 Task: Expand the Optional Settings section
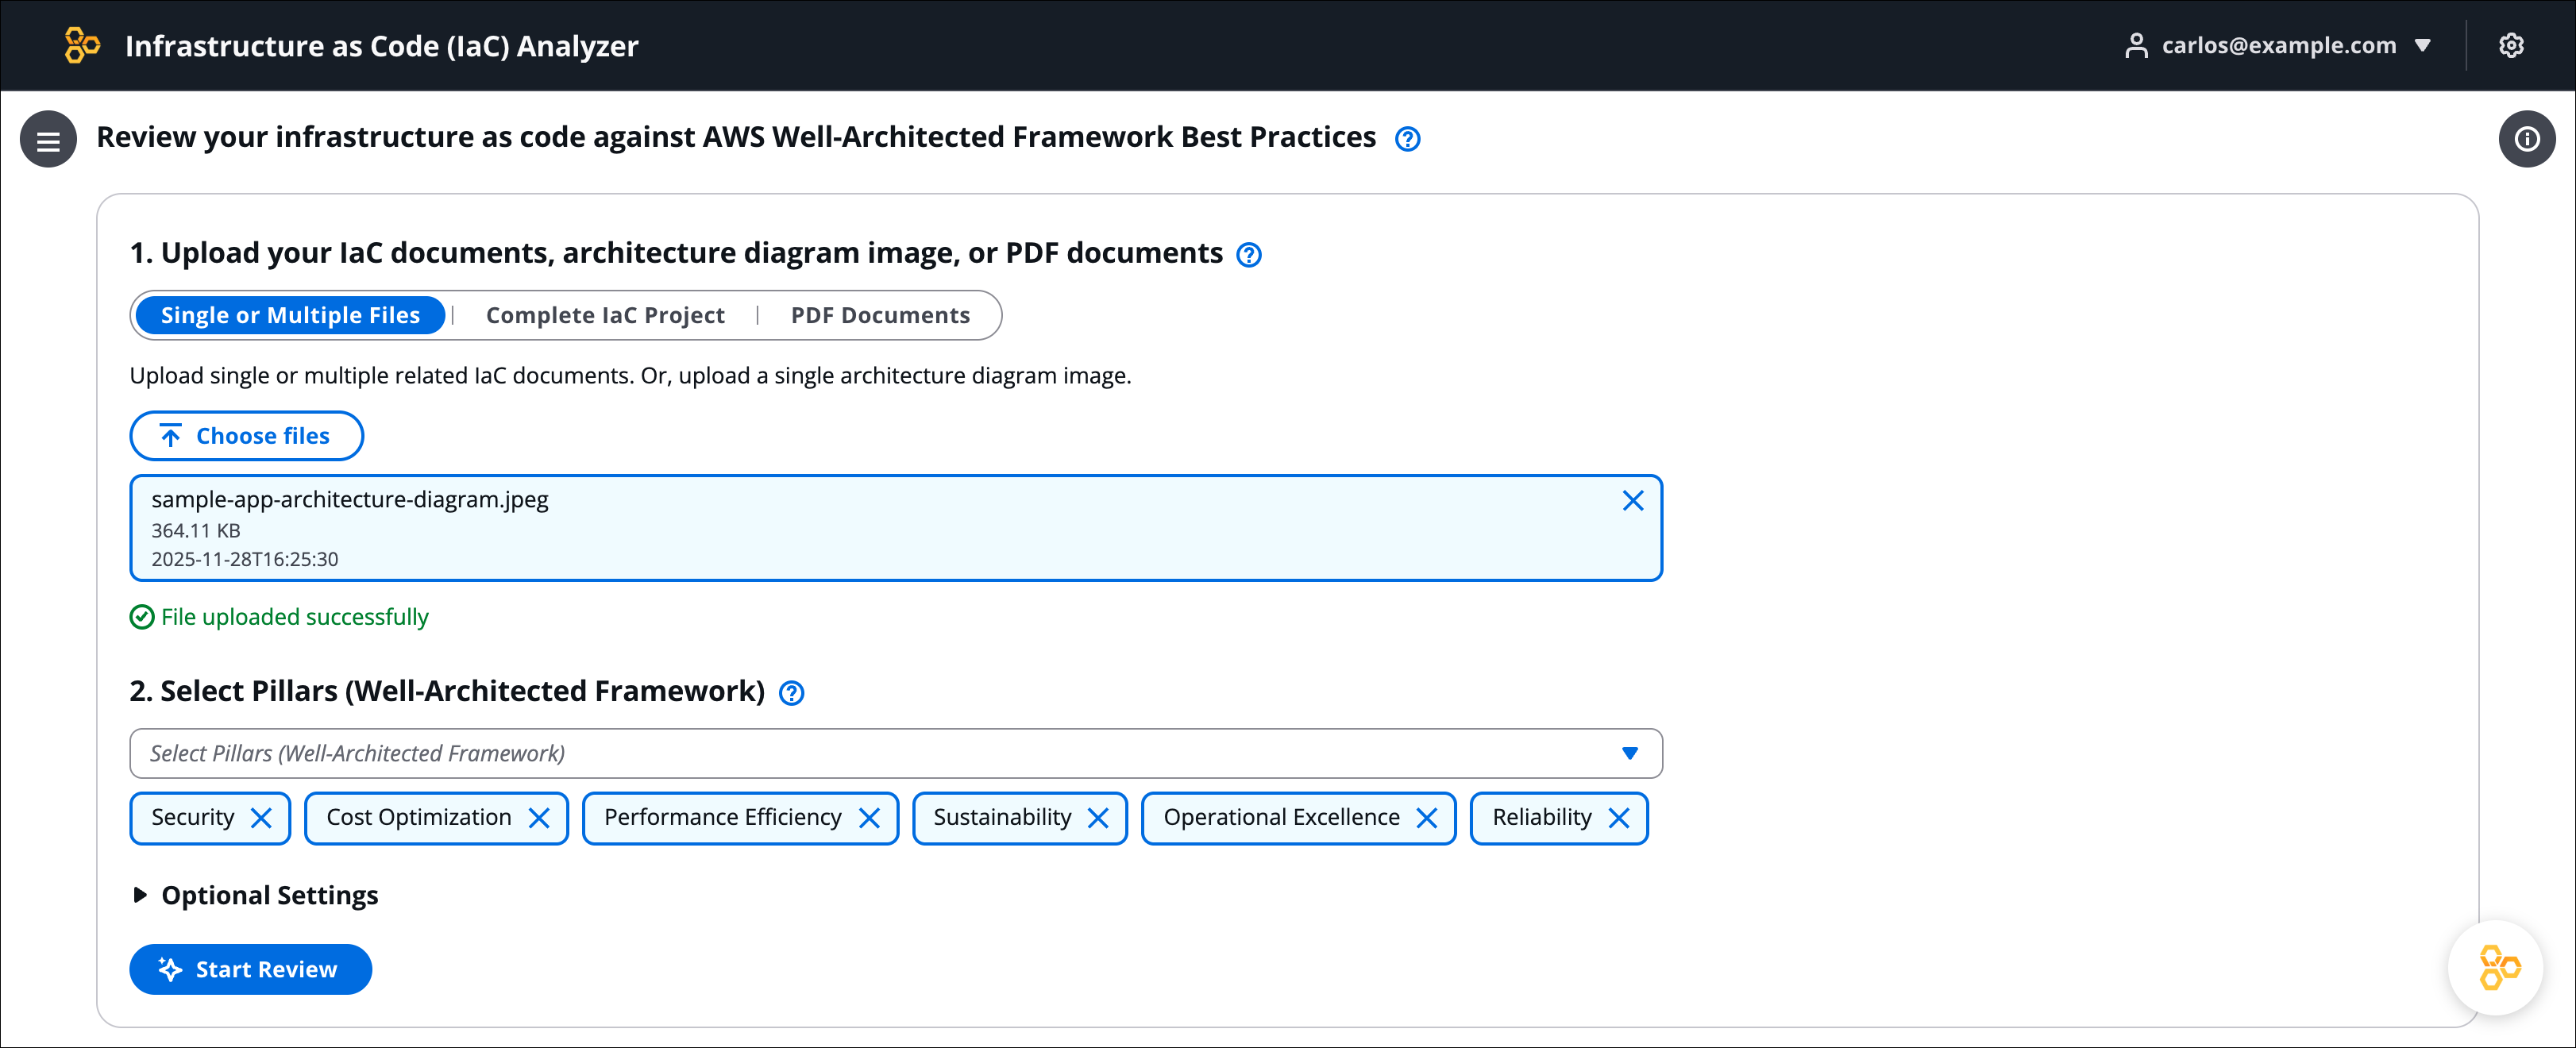pos(255,895)
